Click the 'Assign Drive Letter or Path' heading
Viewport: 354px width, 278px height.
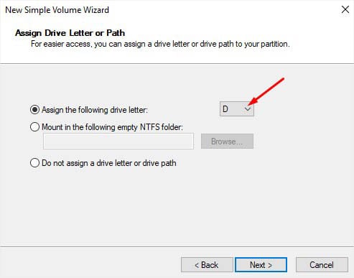tap(70, 33)
